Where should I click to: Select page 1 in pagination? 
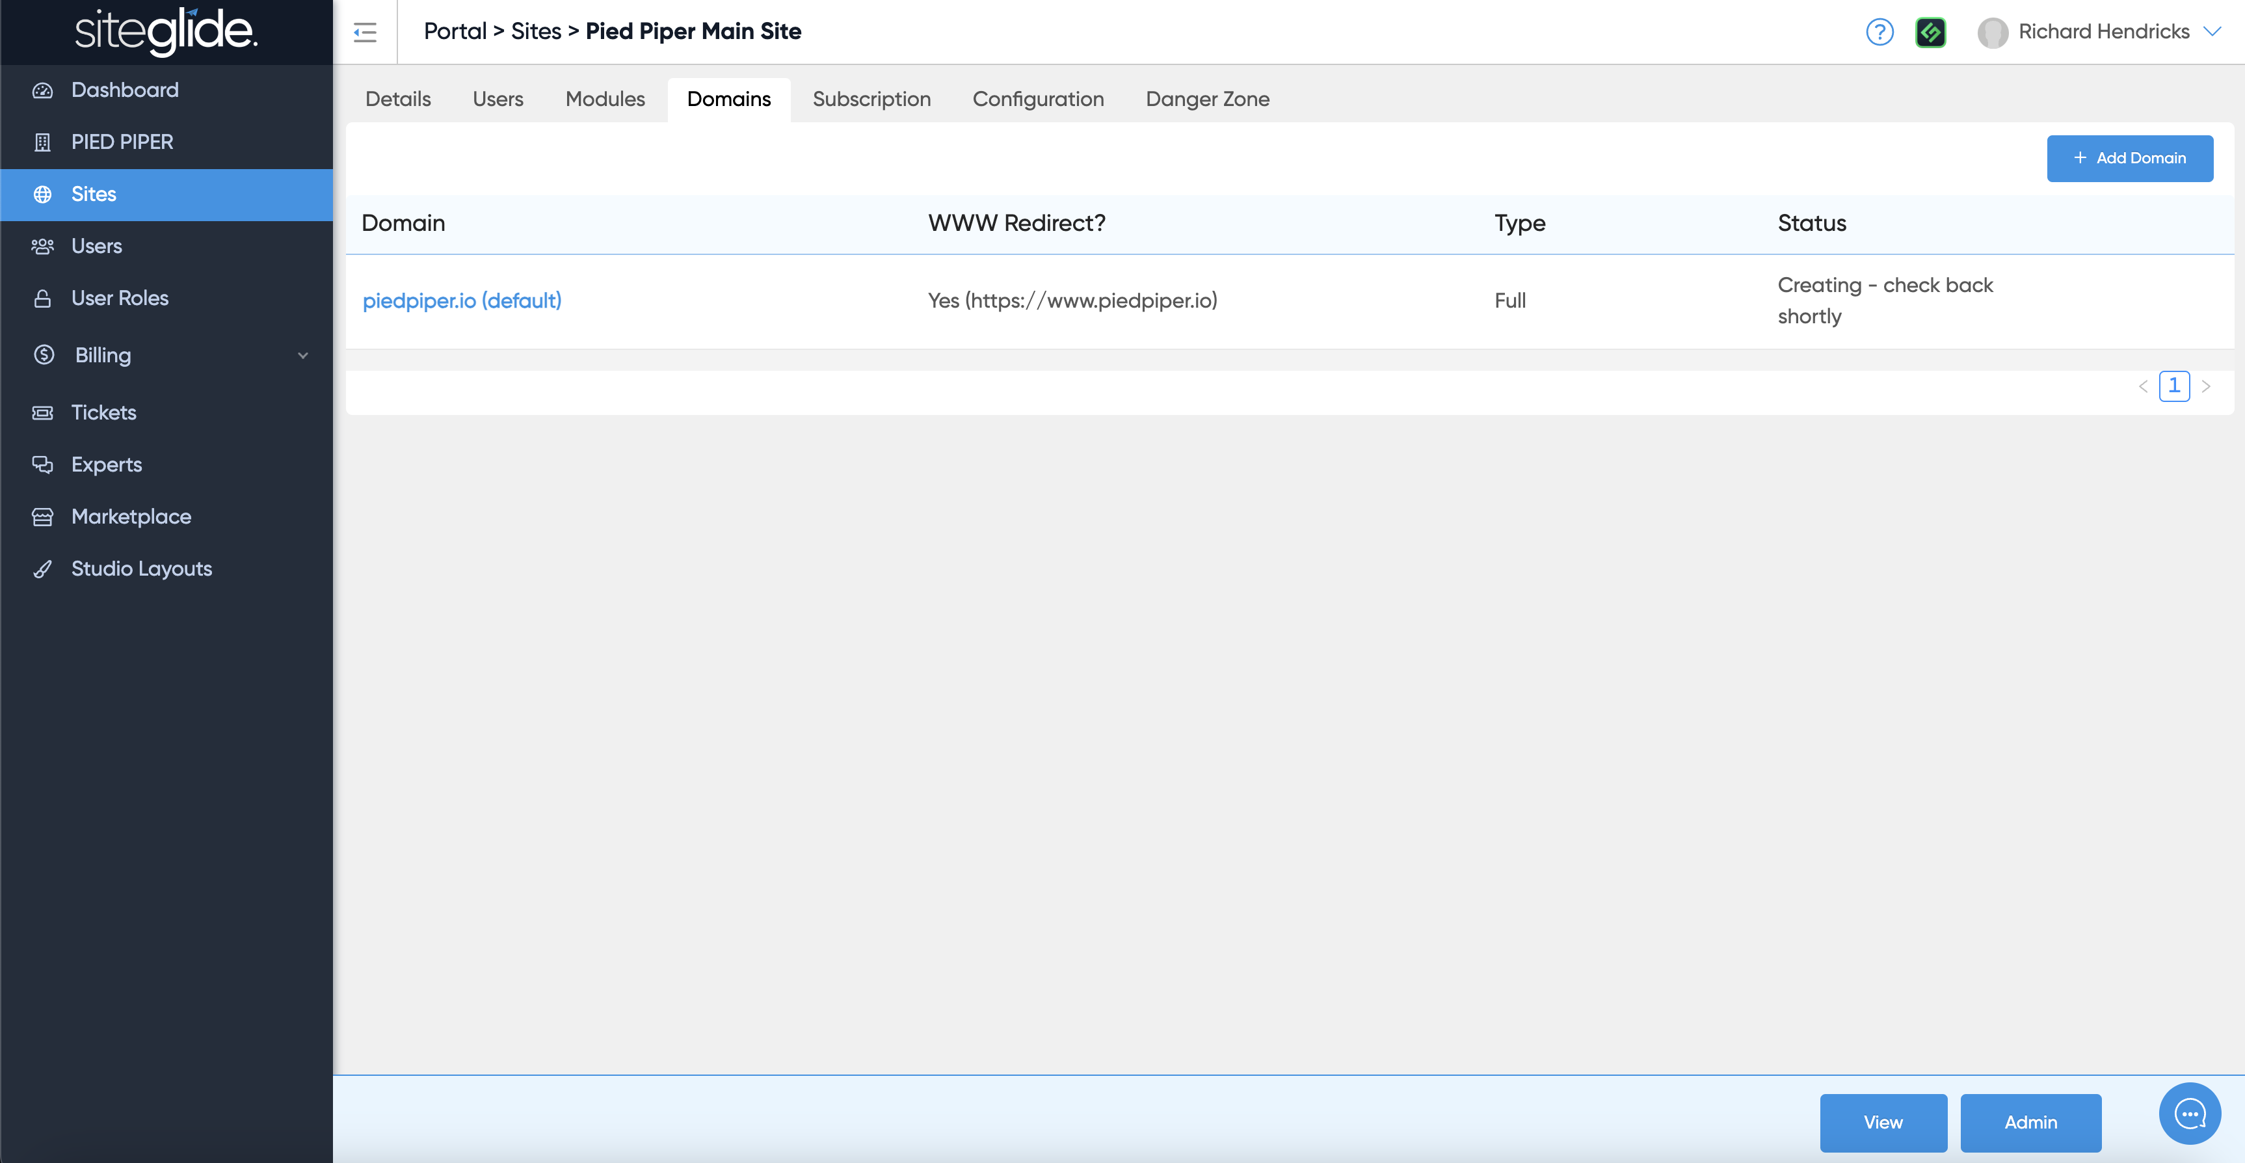2173,385
